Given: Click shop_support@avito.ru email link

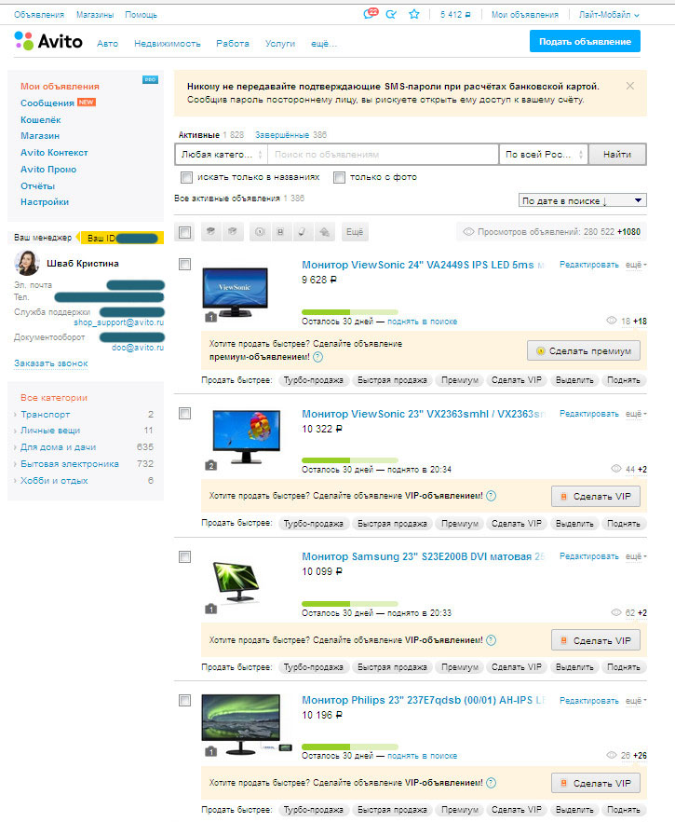Looking at the screenshot, I should click(119, 322).
